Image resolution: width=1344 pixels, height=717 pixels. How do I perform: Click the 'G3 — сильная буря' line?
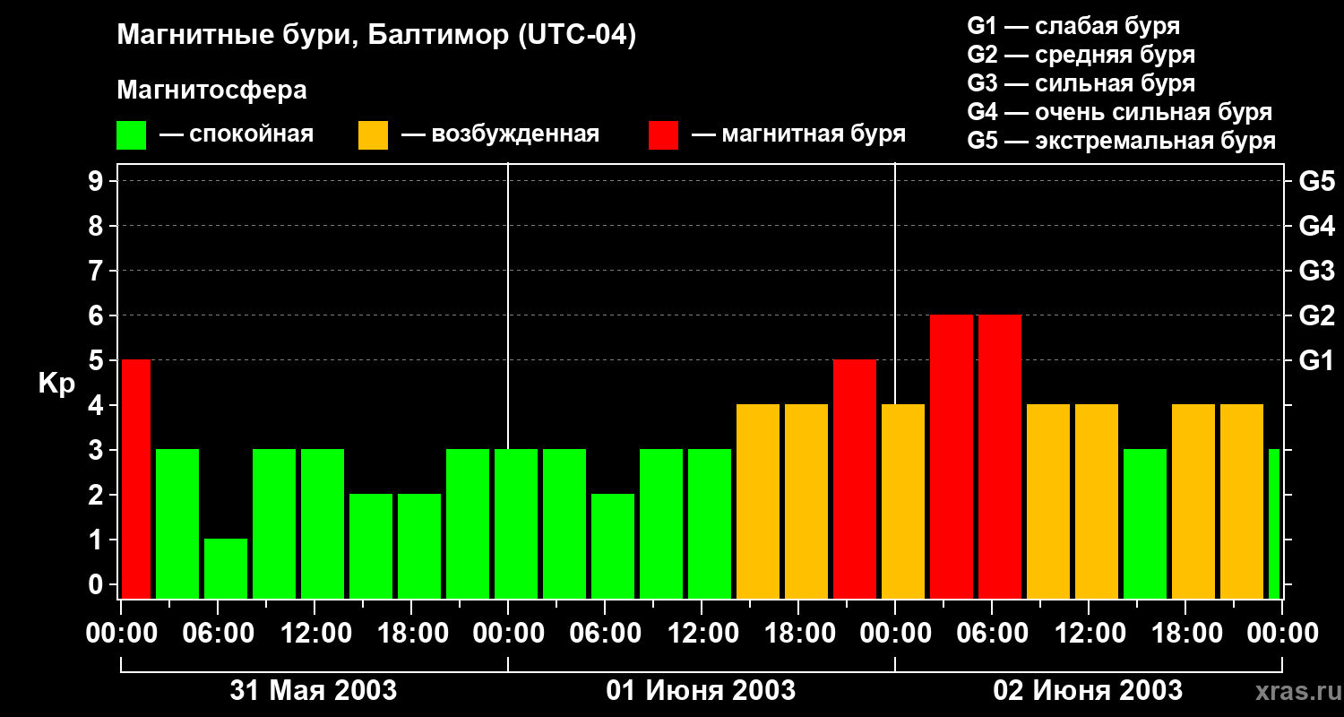pyautogui.click(x=1081, y=82)
